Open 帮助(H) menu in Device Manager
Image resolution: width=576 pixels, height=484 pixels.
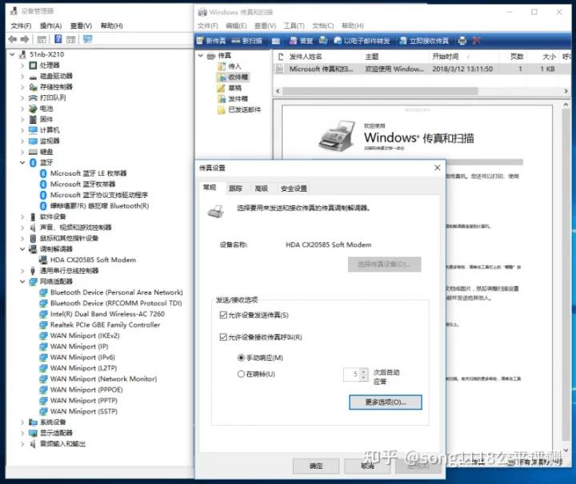tap(112, 26)
